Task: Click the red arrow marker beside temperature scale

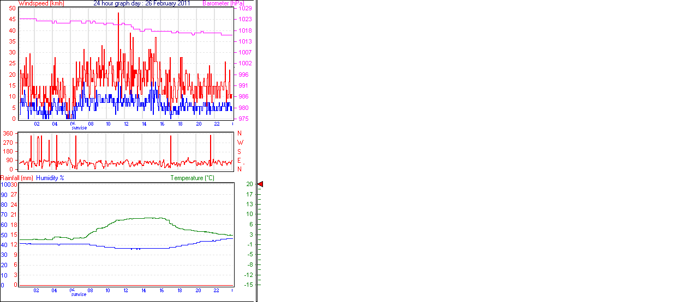Action: (260, 184)
